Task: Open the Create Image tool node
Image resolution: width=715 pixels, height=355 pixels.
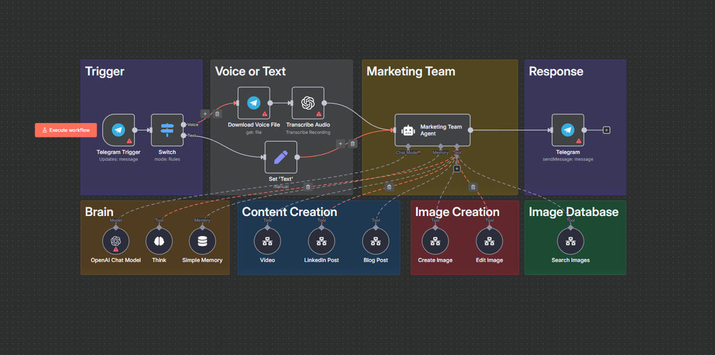Action: (x=435, y=242)
